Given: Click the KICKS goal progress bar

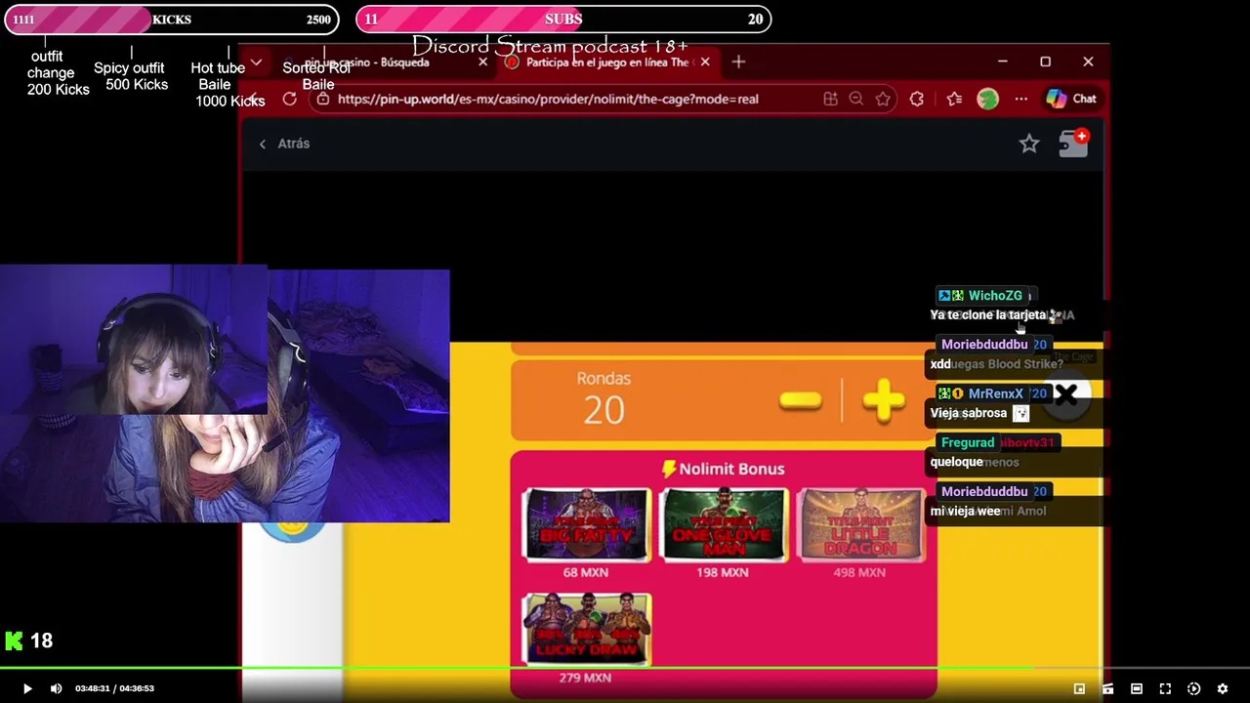Looking at the screenshot, I should [x=171, y=20].
